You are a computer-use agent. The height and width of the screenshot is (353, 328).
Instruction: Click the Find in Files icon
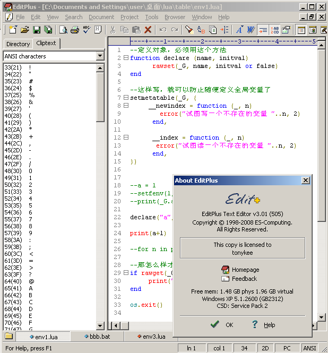213,30
